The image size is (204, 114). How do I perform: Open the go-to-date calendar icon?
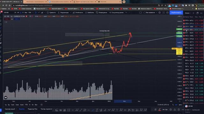41,105
